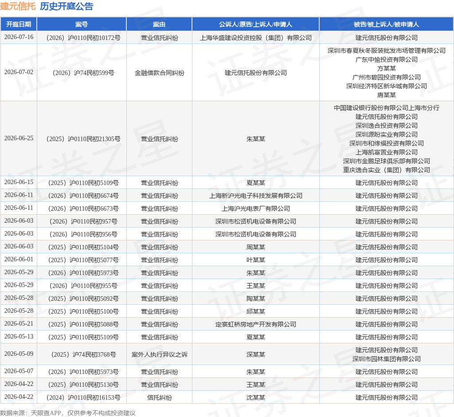The width and height of the screenshot is (454, 417).
Task: Select the 案外人执行异议之诉 case cause cell
Action: pyautogui.click(x=159, y=354)
